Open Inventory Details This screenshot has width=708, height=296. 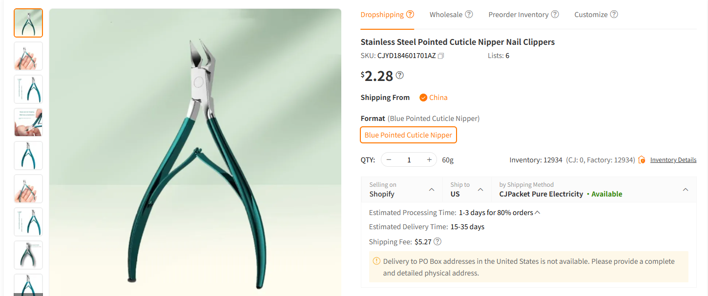[673, 159]
